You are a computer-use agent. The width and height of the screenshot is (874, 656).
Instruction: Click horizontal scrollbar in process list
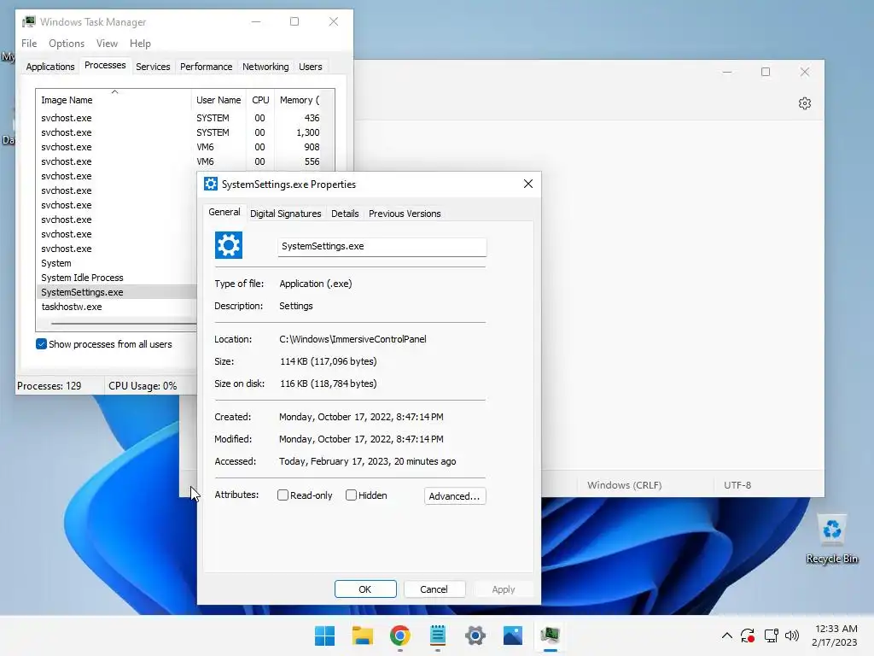pyautogui.click(x=123, y=323)
